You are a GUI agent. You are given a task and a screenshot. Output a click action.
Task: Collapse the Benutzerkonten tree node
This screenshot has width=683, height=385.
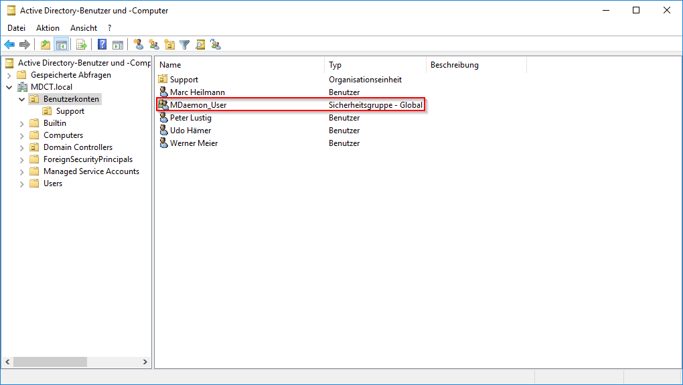coord(22,99)
